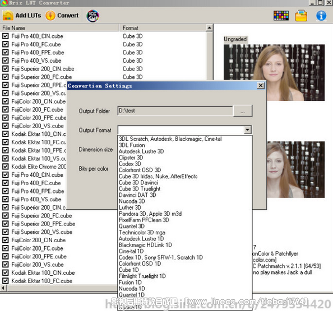Maximize the Briz LUT Converter window
Screen dimensions: 333x311
[321, 3]
